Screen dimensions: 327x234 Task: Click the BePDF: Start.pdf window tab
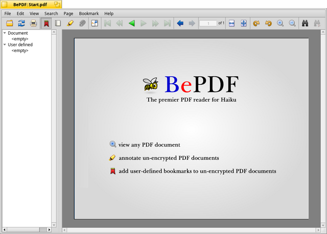(30, 5)
